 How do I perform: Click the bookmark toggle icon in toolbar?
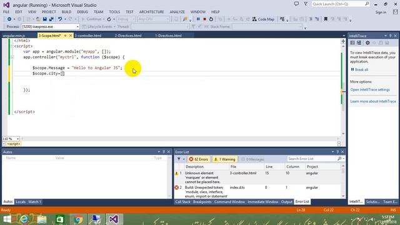coord(326,19)
